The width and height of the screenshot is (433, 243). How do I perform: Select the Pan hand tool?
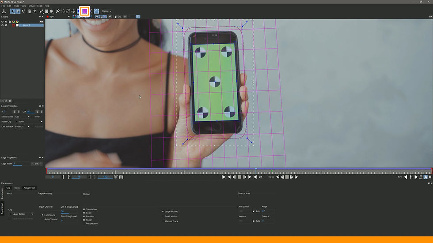point(29,11)
